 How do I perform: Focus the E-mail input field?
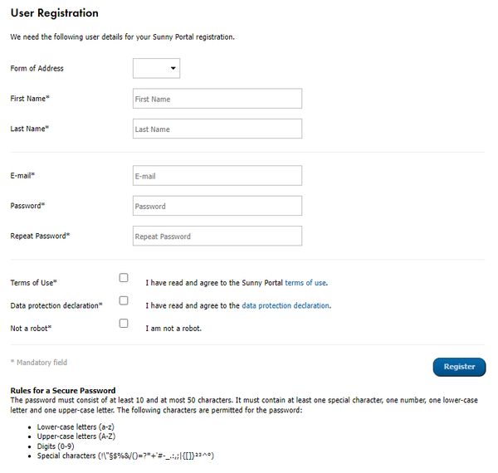[217, 176]
